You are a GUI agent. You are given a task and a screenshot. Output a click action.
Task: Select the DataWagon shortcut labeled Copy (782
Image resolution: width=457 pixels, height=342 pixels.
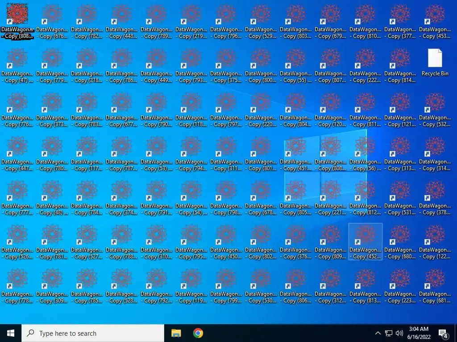[87, 21]
